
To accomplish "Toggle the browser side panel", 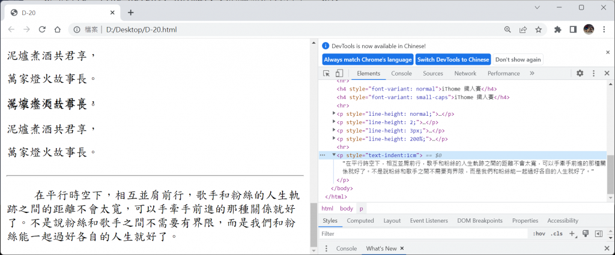I will 573,29.
